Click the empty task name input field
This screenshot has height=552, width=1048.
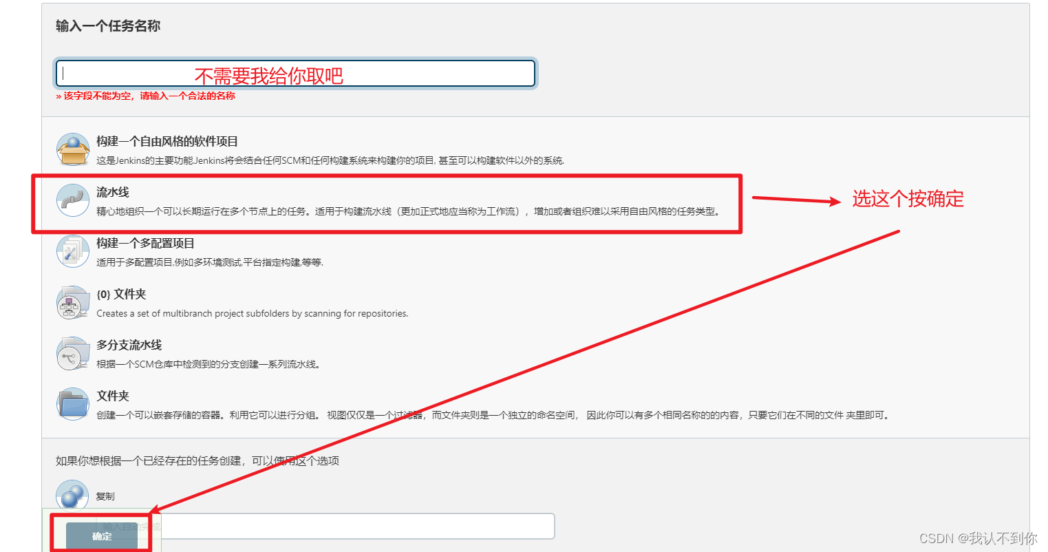coord(296,74)
